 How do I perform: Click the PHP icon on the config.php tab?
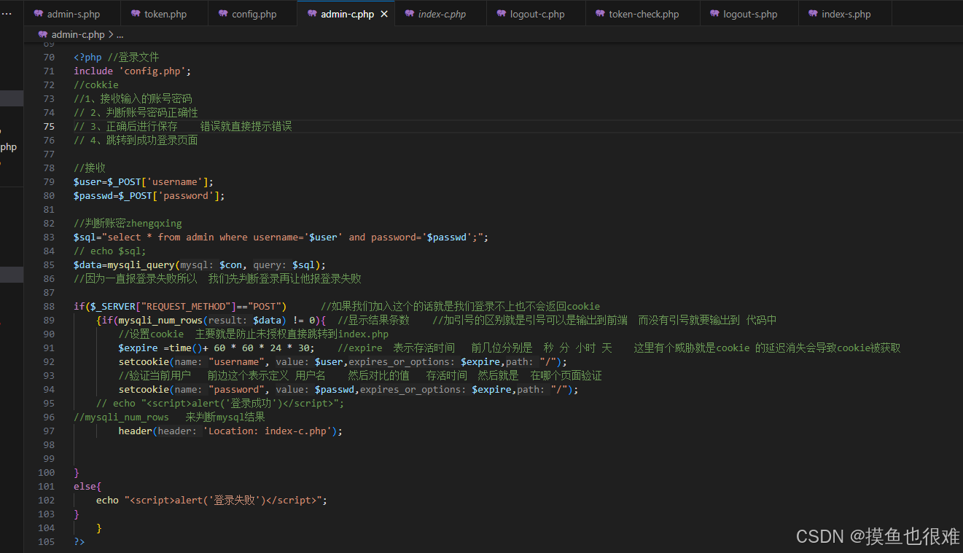[223, 14]
